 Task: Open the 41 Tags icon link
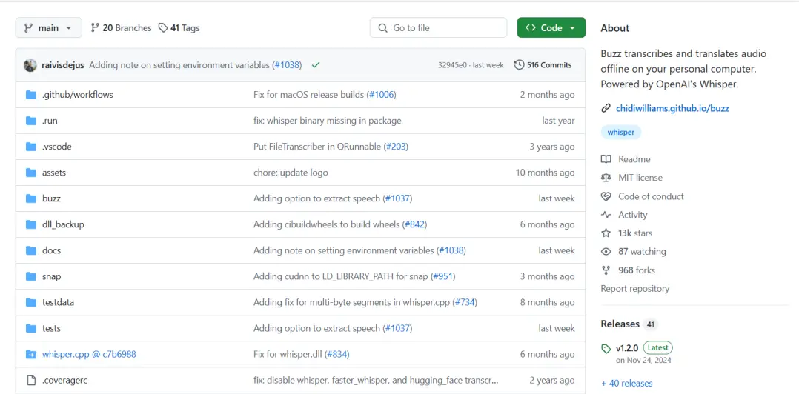click(x=163, y=27)
